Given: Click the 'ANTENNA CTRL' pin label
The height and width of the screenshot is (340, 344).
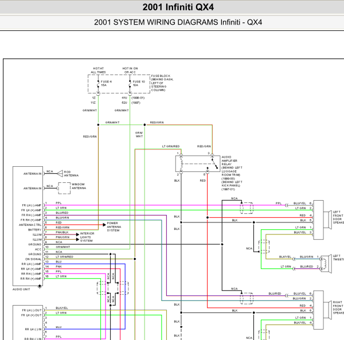Looking at the screenshot, I should tap(30, 225).
